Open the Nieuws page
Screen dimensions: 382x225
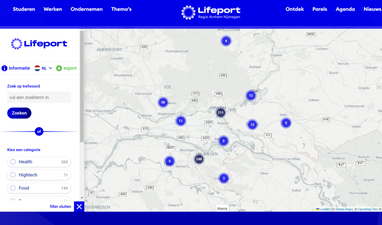point(373,9)
